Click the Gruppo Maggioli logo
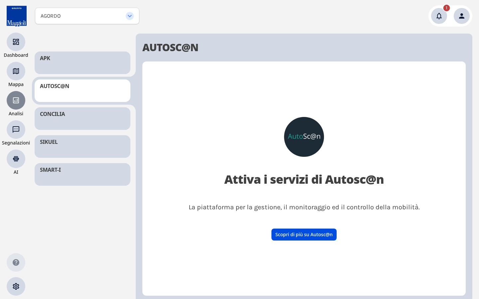Image resolution: width=479 pixels, height=299 pixels. pyautogui.click(x=17, y=16)
